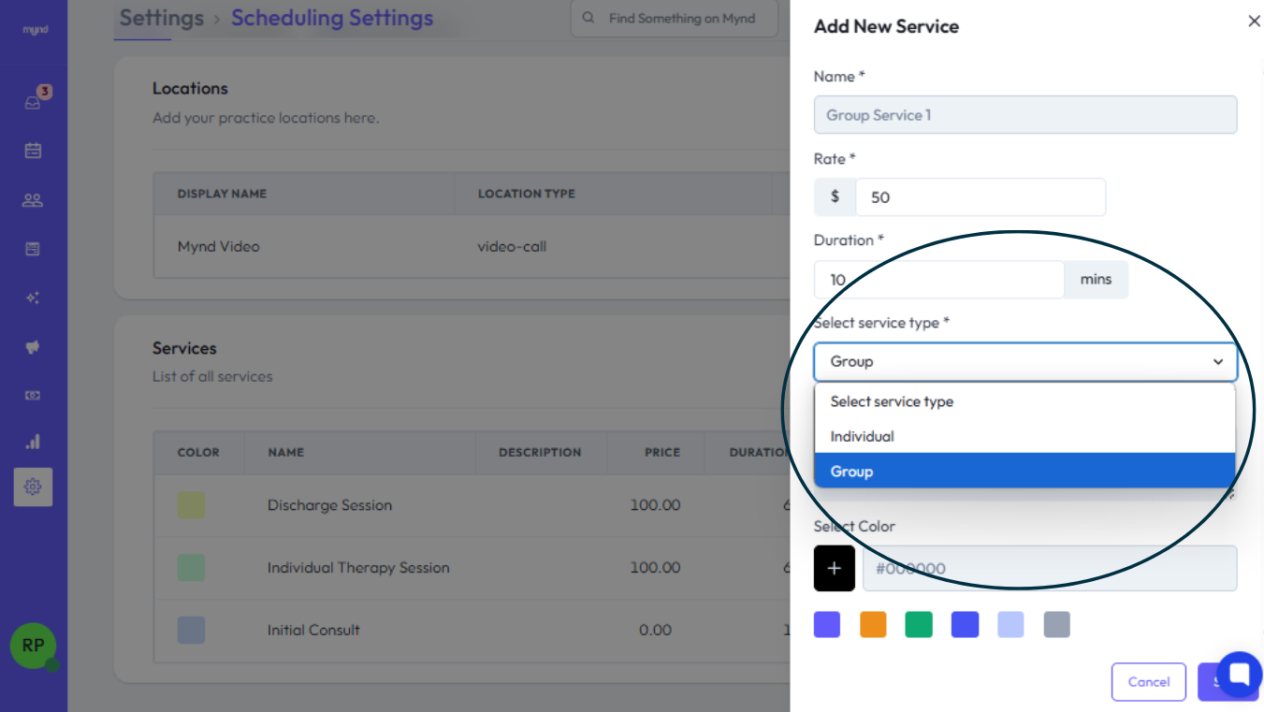Open the clients people icon in sidebar
Viewport: 1264px width, 712px height.
pyautogui.click(x=33, y=200)
